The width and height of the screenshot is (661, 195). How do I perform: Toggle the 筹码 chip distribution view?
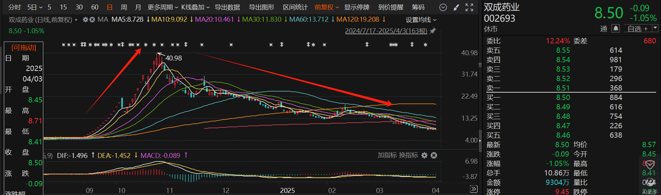tap(418, 7)
